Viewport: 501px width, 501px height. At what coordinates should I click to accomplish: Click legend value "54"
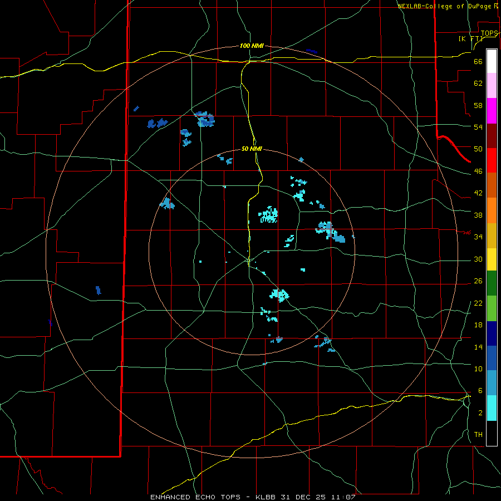click(478, 127)
